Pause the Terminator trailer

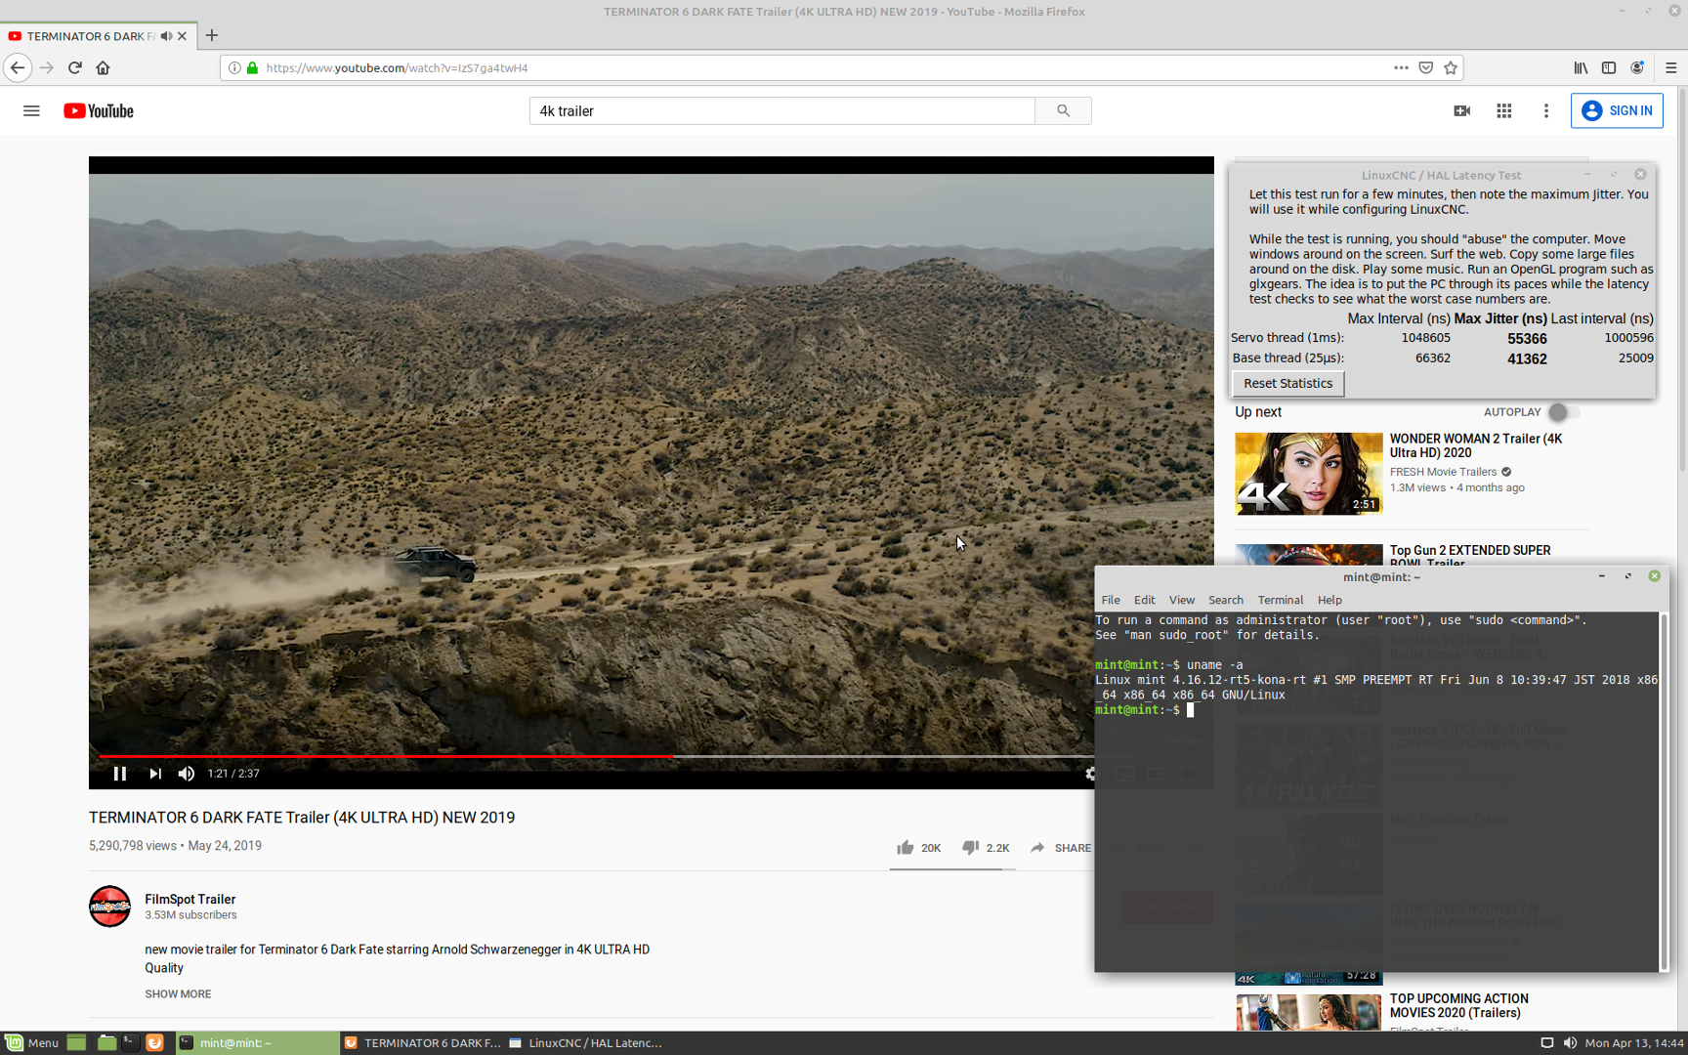click(x=120, y=774)
